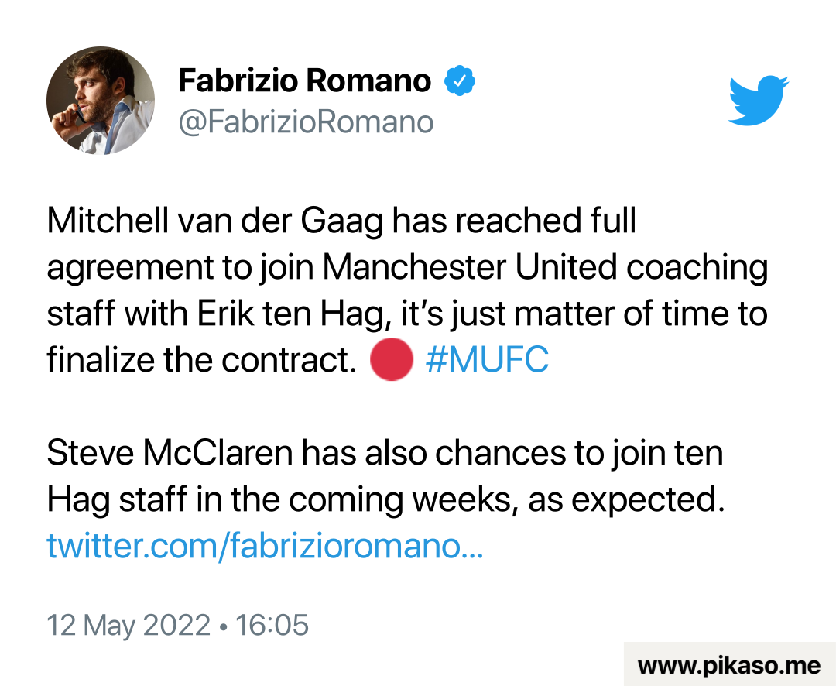Click the name Steve McClaren
Viewport: 836px width, 686px height.
[169, 454]
